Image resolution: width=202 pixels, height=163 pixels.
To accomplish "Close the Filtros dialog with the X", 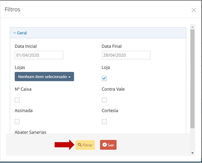I will tap(194, 10).
